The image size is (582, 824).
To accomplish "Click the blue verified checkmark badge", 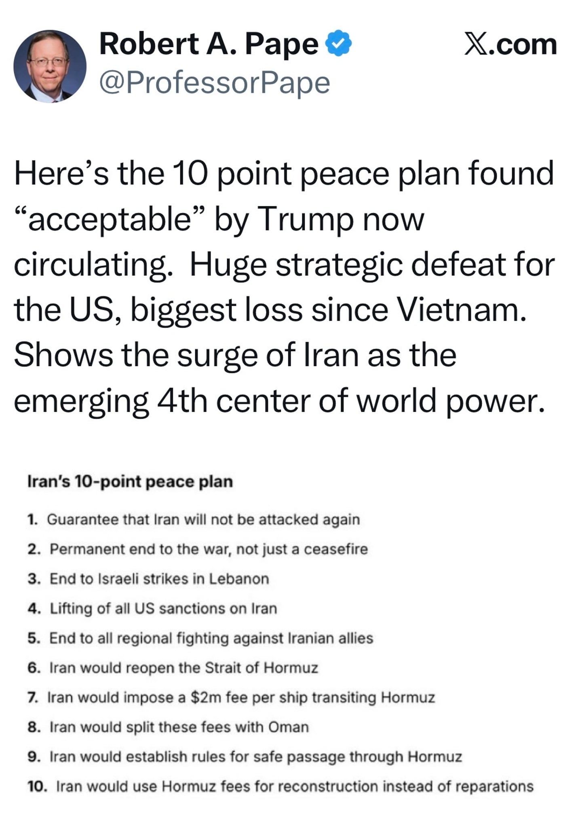I will click(339, 43).
